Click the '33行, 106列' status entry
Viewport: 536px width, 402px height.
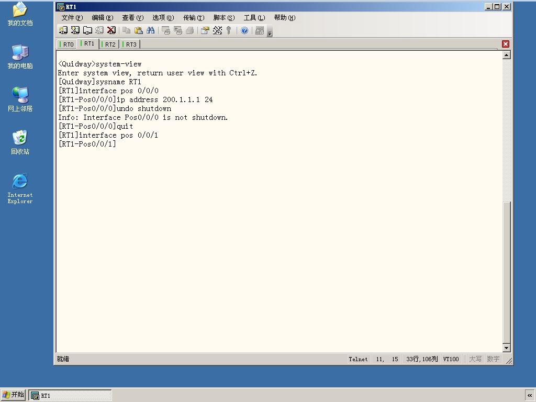(x=422, y=359)
